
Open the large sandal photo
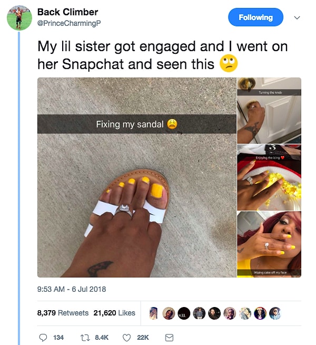(x=137, y=177)
